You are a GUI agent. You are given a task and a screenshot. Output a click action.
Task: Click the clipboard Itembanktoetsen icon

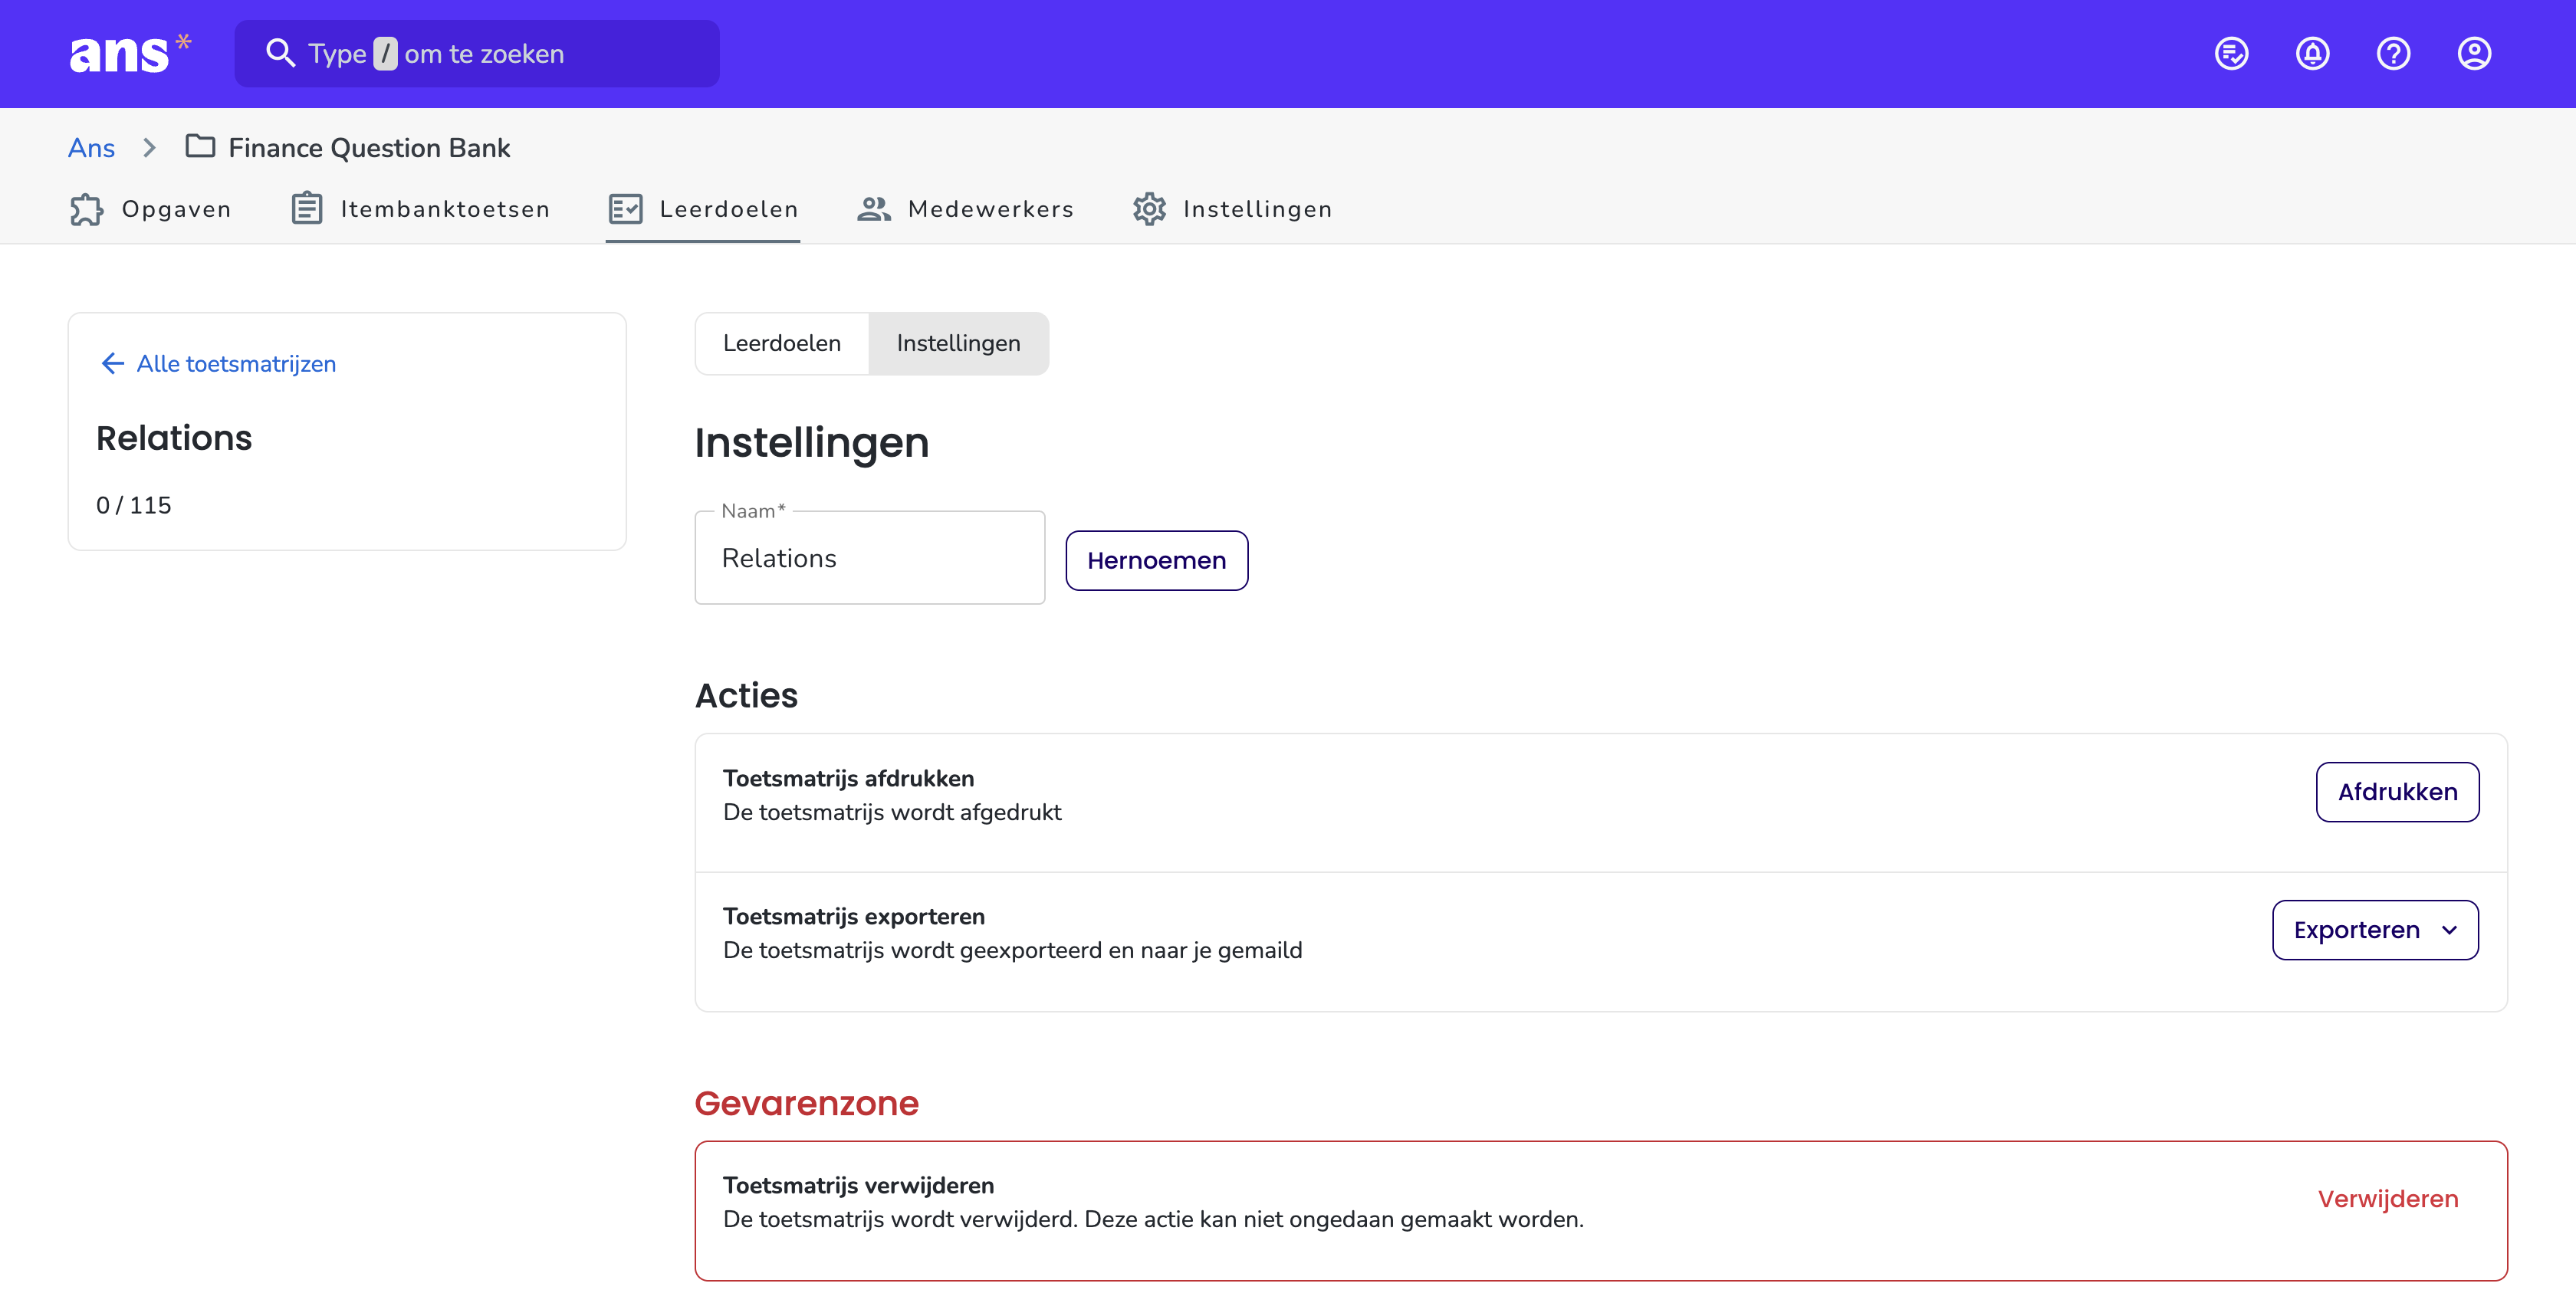click(x=307, y=209)
